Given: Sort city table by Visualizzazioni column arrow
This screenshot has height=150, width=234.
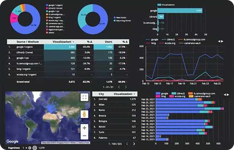Looking at the screenshot, I should 136,93.
